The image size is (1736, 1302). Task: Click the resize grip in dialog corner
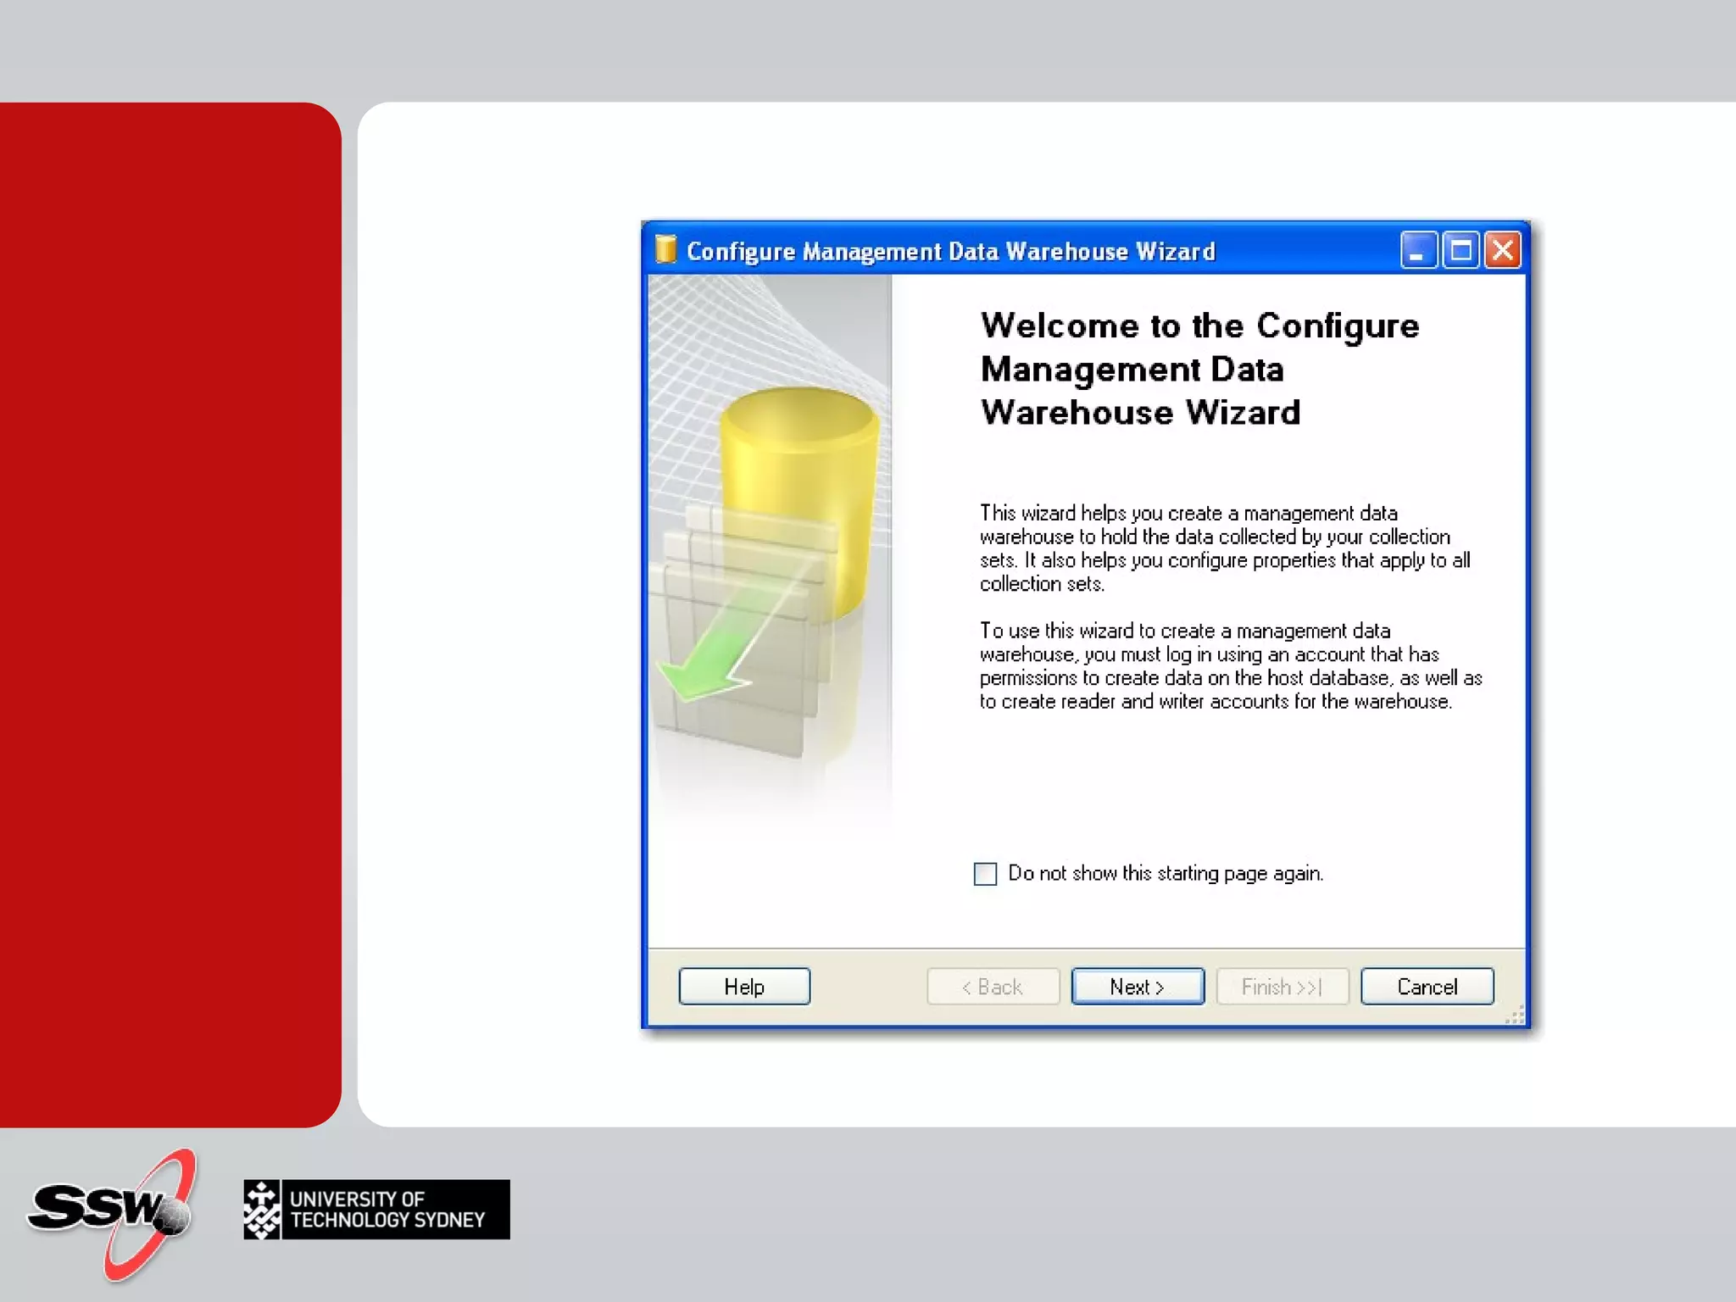1516,1015
